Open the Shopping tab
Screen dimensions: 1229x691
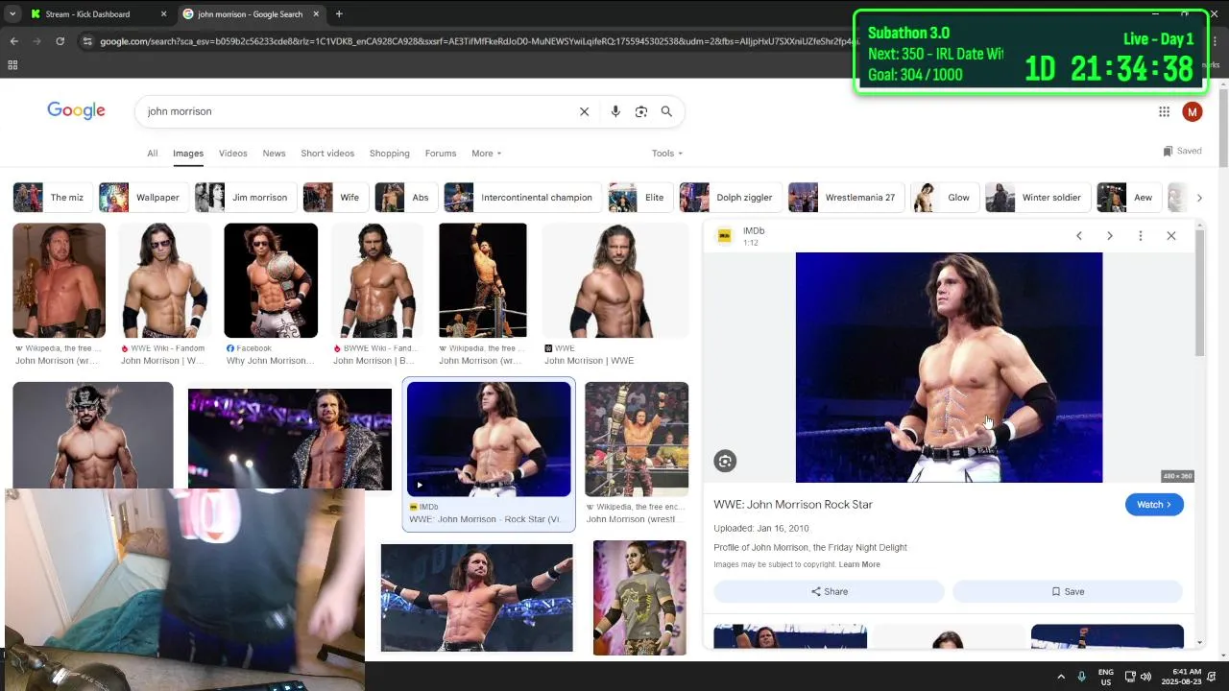(x=389, y=154)
